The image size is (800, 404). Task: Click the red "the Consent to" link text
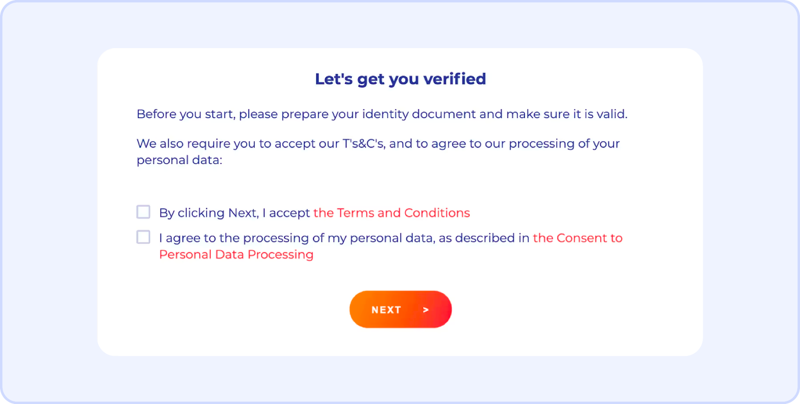coord(577,238)
